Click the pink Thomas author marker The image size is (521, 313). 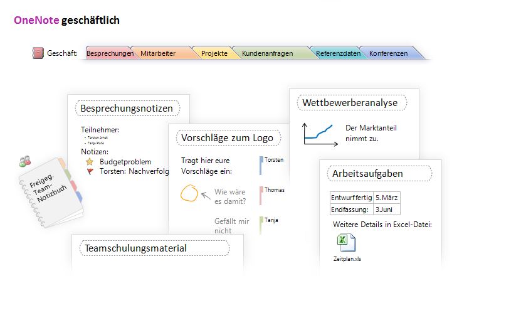click(261, 196)
